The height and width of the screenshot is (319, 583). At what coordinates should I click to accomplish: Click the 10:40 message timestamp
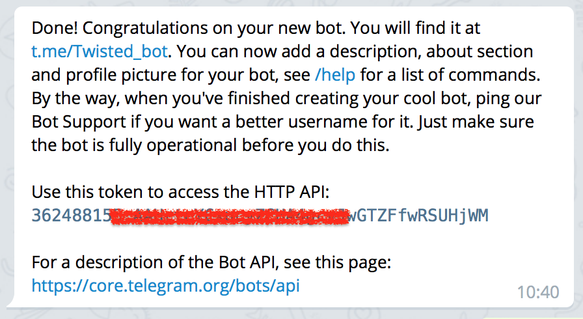[538, 292]
